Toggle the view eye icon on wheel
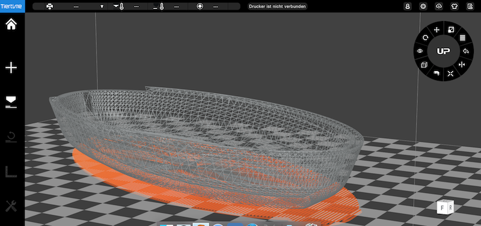 pos(420,51)
